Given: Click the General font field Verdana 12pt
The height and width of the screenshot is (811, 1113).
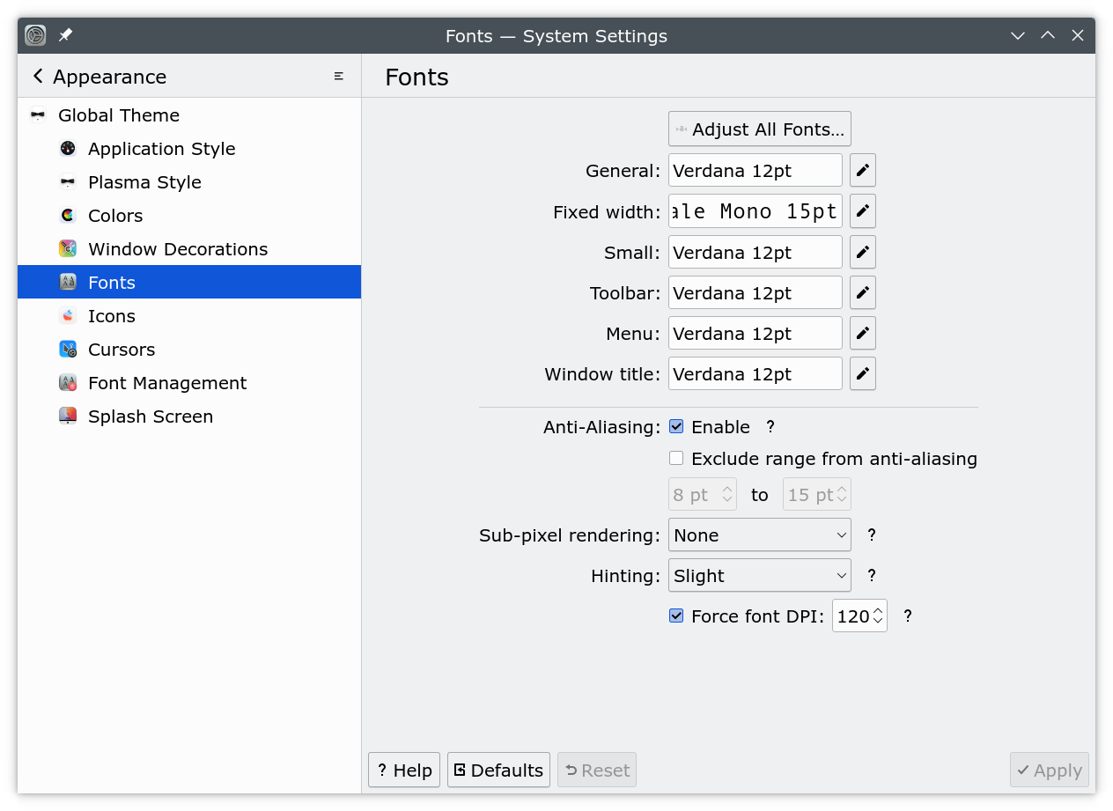Looking at the screenshot, I should 756,170.
